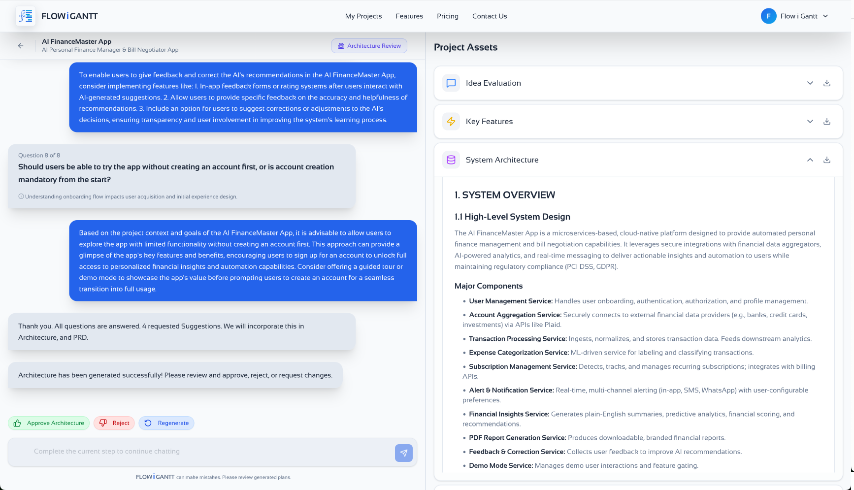Download the Key Features asset
The height and width of the screenshot is (490, 854).
coord(827,122)
